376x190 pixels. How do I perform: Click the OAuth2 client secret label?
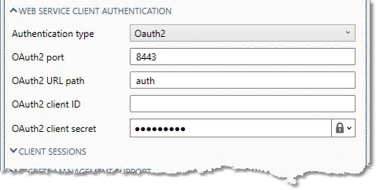54,129
